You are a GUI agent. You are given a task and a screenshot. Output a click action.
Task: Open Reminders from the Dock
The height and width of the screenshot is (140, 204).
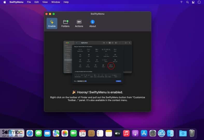100,133
